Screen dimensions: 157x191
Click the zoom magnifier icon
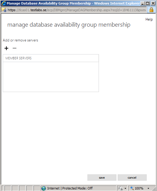click(x=132, y=188)
